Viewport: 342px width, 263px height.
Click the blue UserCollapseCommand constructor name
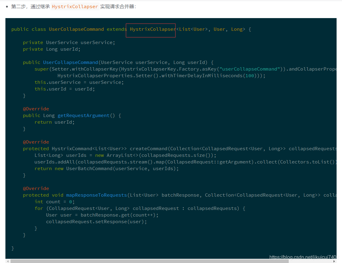tap(70, 62)
